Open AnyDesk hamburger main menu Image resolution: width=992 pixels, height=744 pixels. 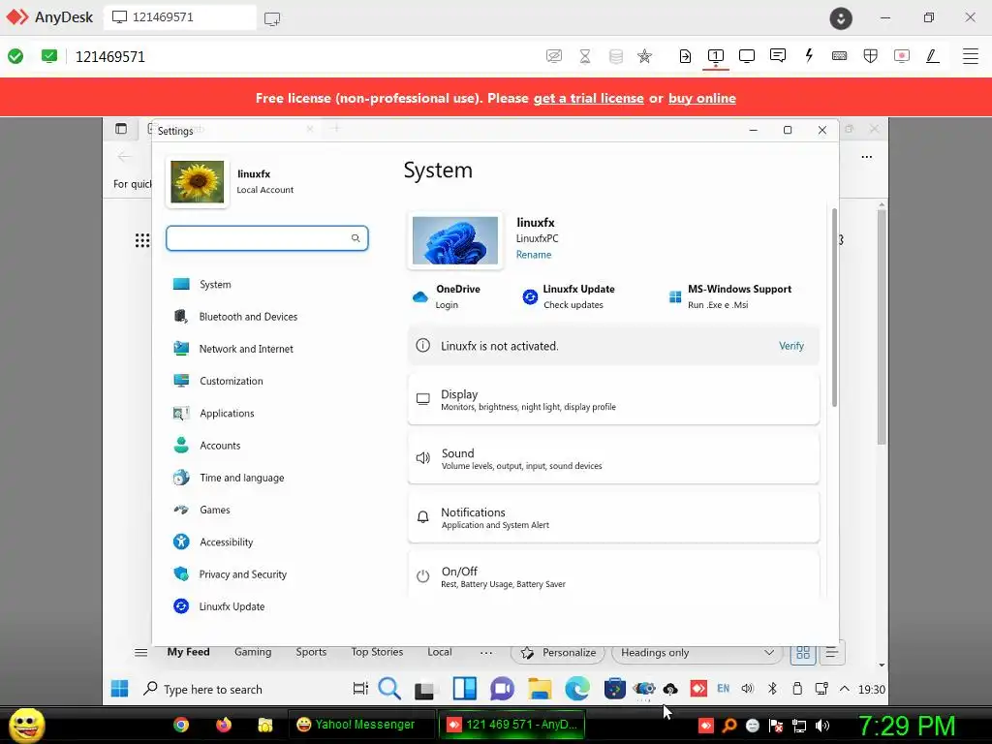970,56
